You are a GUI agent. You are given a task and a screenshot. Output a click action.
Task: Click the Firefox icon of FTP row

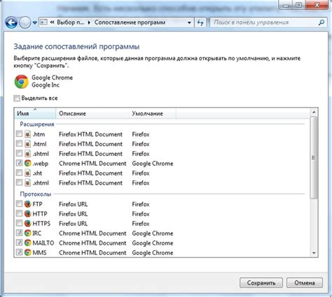click(x=27, y=204)
